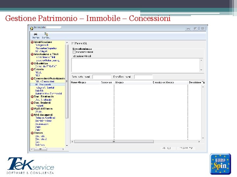Viewport: 237px width, 177px height.
Task: Open VV.FF. under Vigili del fuoco
Action: coord(39,112)
